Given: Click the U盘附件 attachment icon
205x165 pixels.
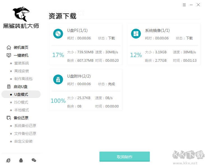Looking at the screenshot, I should pyautogui.click(x=58, y=79).
